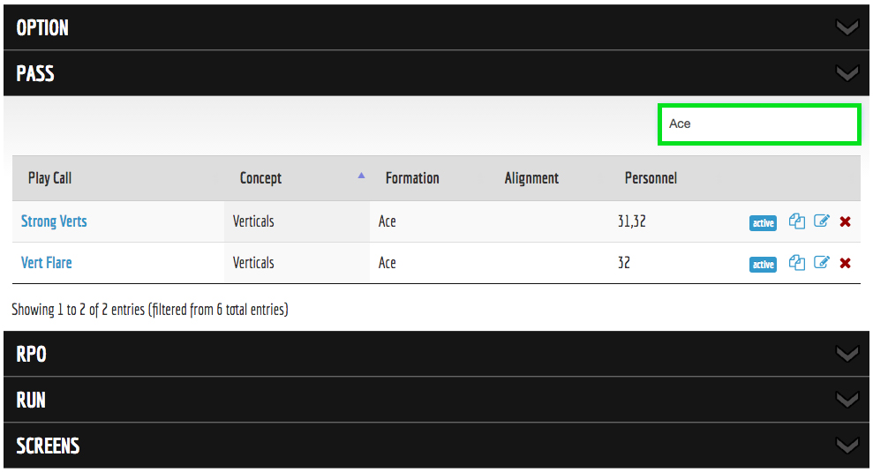The width and height of the screenshot is (873, 472).
Task: Delete the Strong Verts play
Action: (845, 222)
